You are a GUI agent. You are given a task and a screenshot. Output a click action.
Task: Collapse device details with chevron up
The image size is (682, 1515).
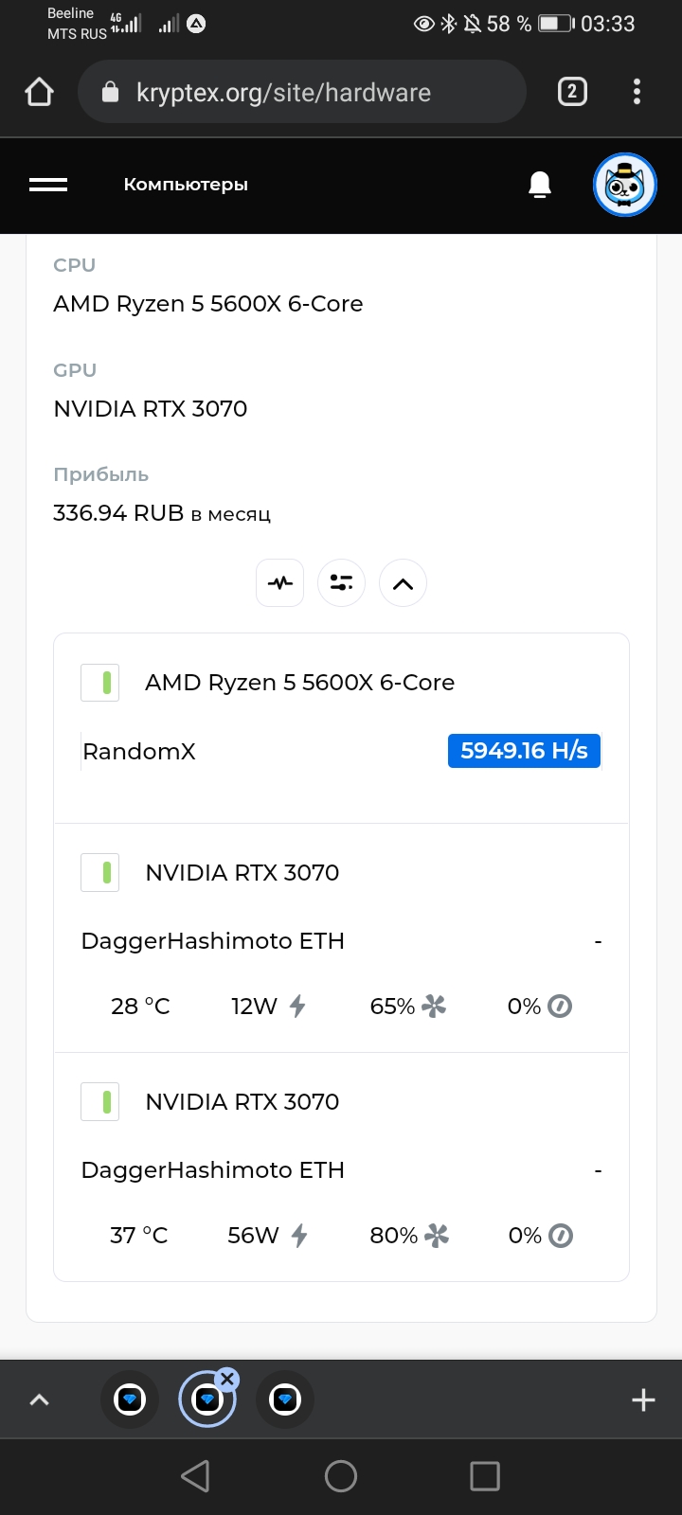pyautogui.click(x=403, y=583)
